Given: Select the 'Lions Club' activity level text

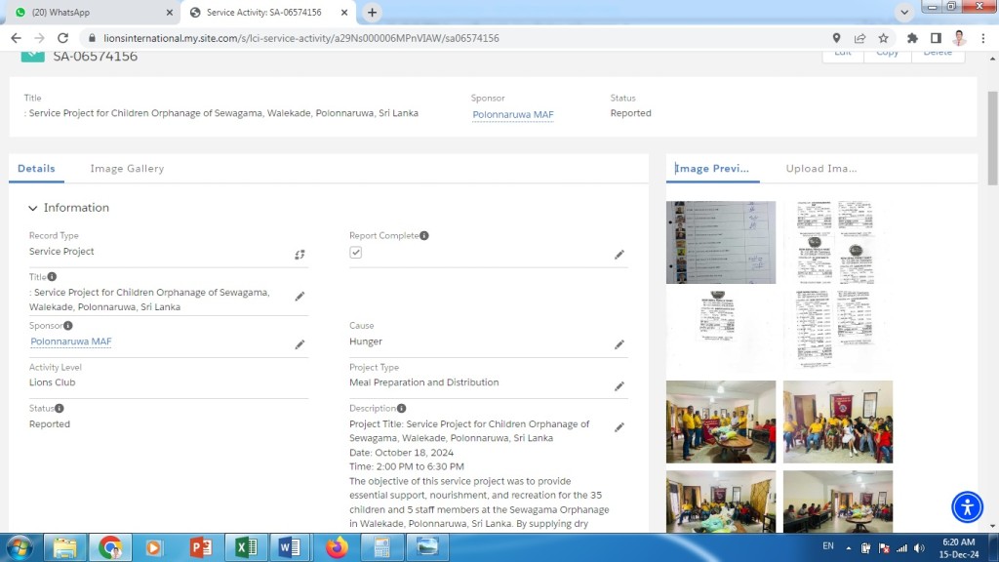Looking at the screenshot, I should click(53, 382).
